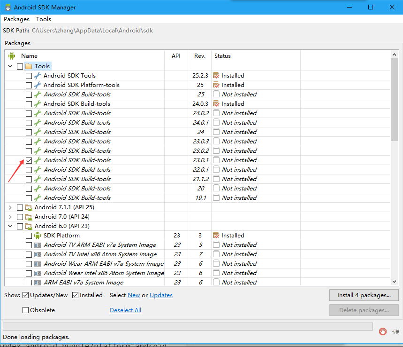Toggle the Installed show checkbox

(x=76, y=295)
